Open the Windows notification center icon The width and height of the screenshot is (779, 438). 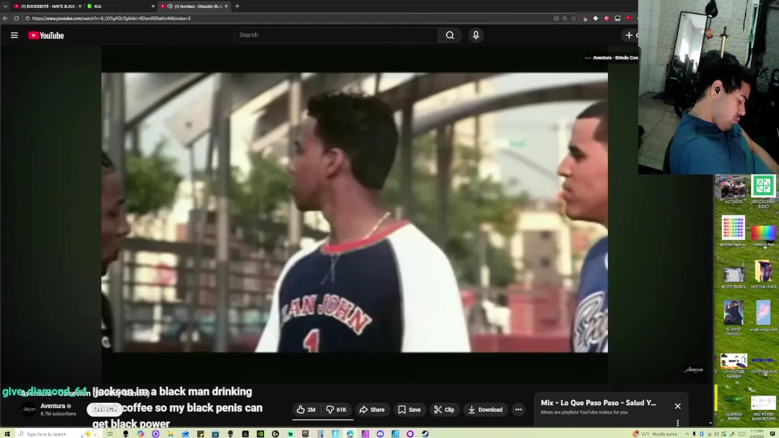pos(772,434)
